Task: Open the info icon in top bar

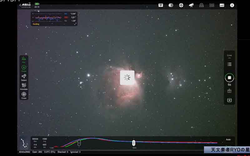Action: tap(232, 5)
